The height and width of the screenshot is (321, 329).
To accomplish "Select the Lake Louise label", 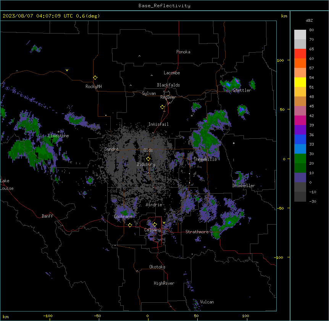I will tap(7, 185).
